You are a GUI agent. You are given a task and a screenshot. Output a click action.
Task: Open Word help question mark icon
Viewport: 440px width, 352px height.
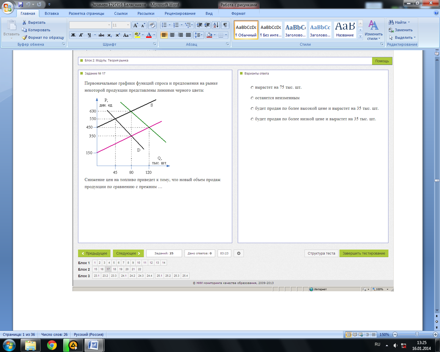(436, 13)
